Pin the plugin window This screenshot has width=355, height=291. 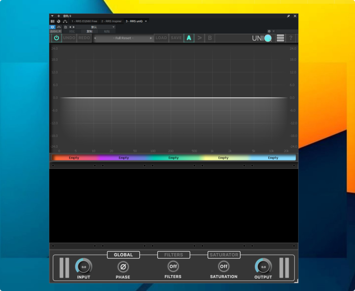[x=288, y=16]
